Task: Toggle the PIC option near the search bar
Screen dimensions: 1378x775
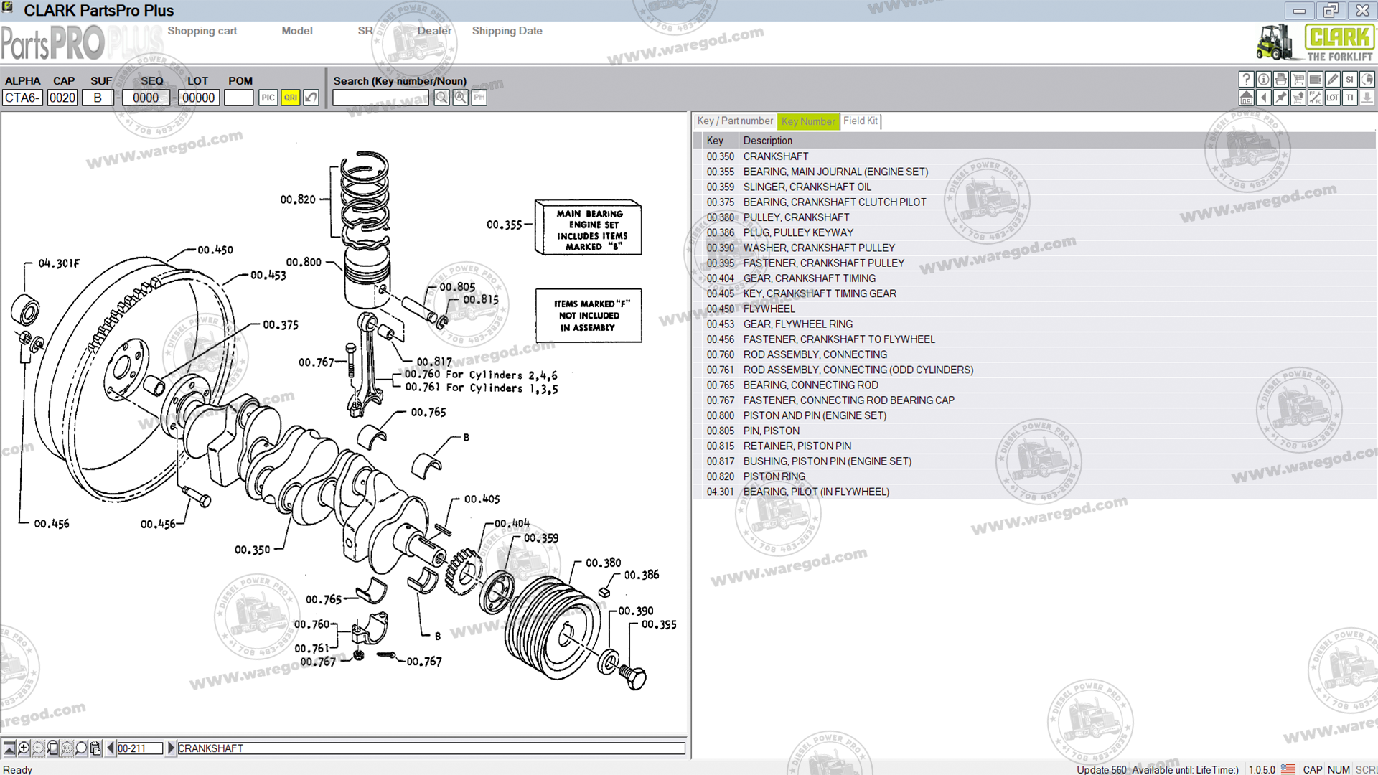Action: [x=268, y=97]
